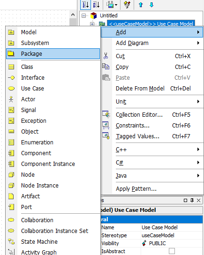Edit the Stereotype value useCaseModel

click(172, 235)
